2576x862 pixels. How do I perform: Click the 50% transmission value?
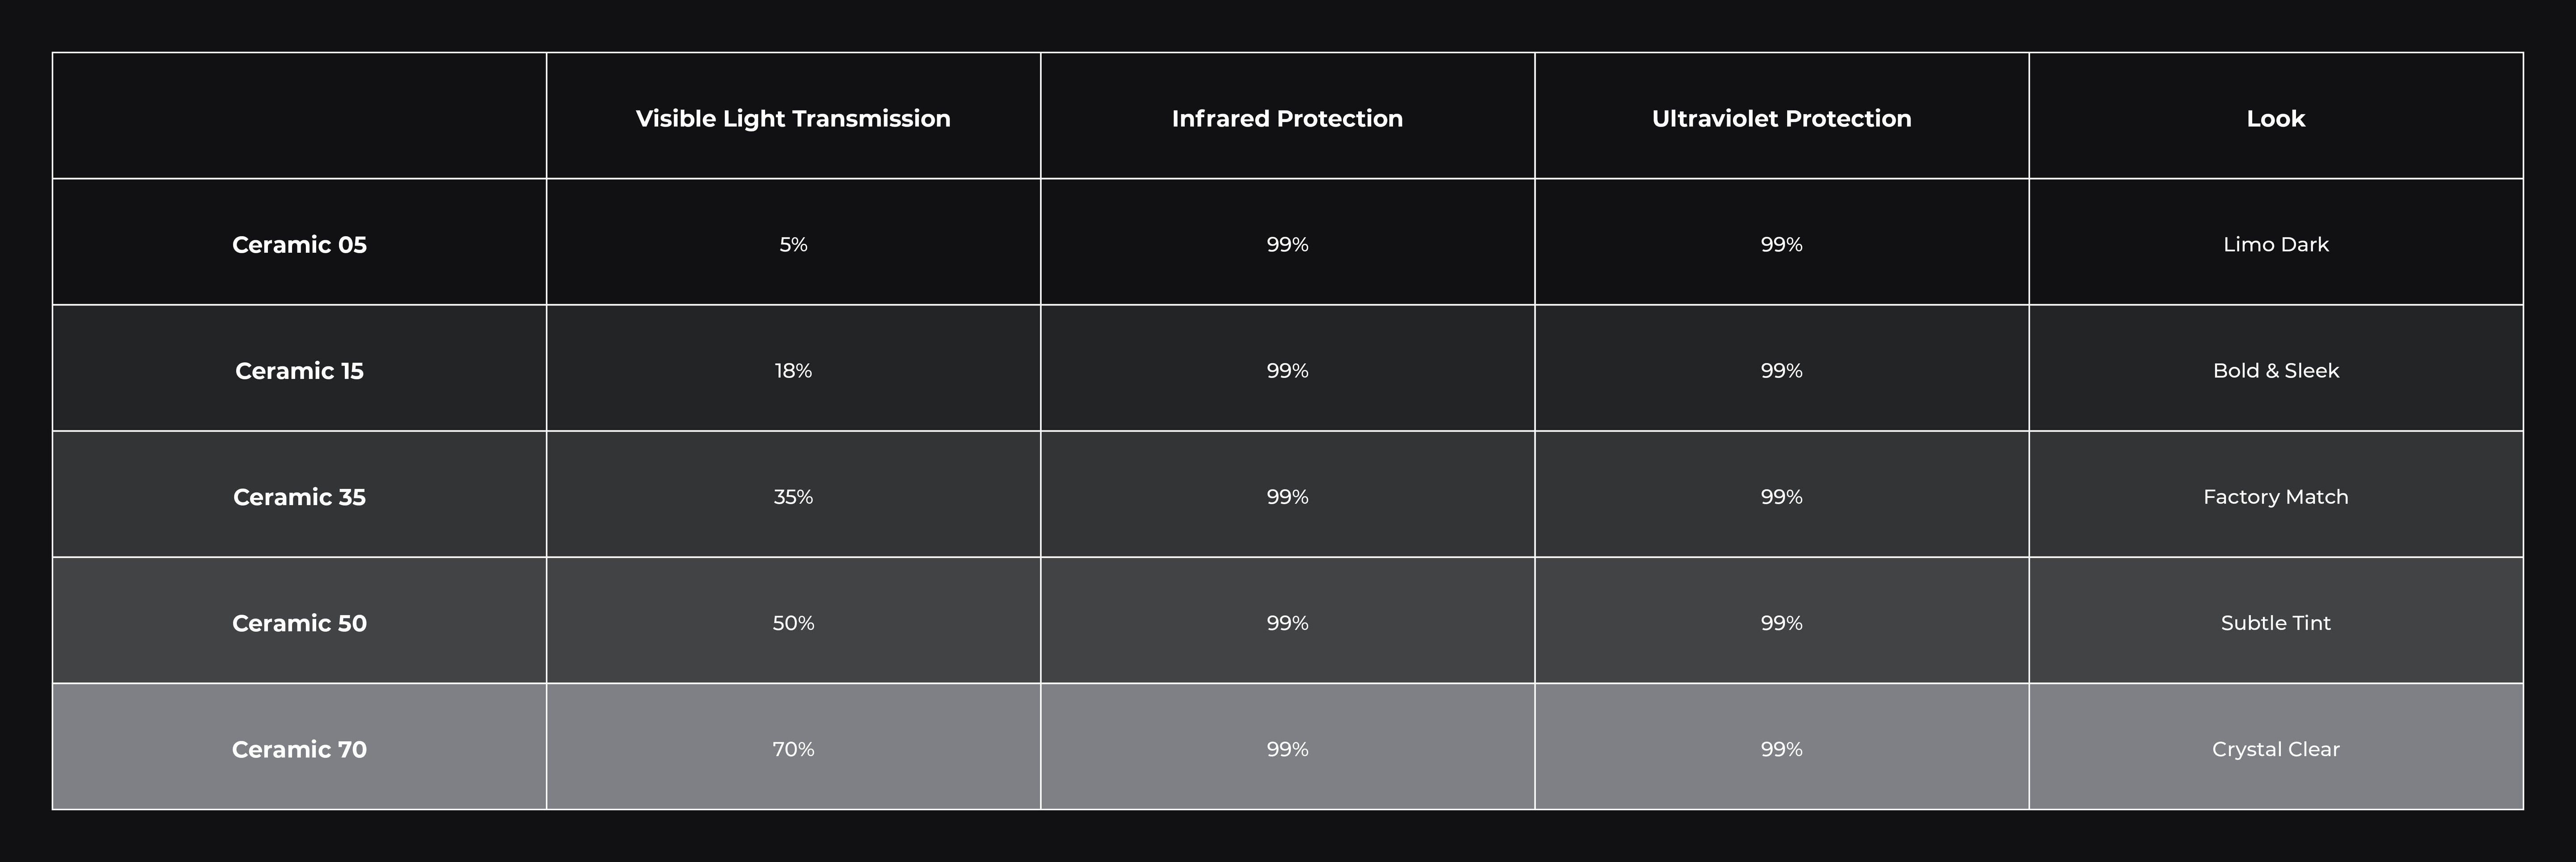tap(793, 622)
